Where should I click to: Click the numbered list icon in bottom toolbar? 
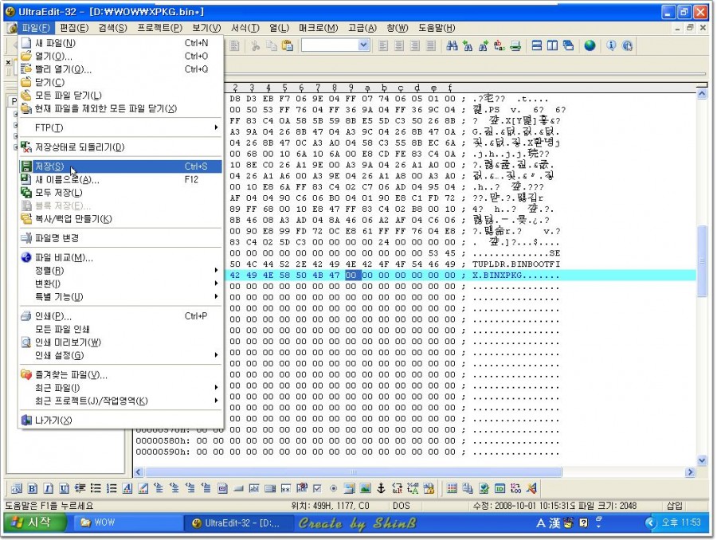[112, 488]
